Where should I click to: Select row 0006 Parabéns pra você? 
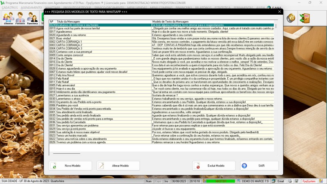(x=161, y=105)
